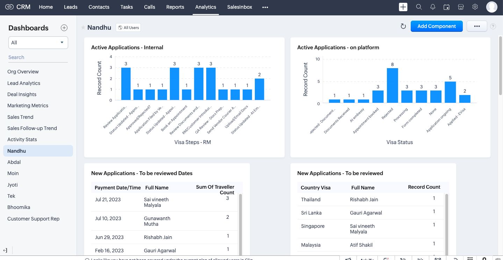Image resolution: width=503 pixels, height=260 pixels.
Task: Go to the Leads tab
Action: [x=71, y=7]
